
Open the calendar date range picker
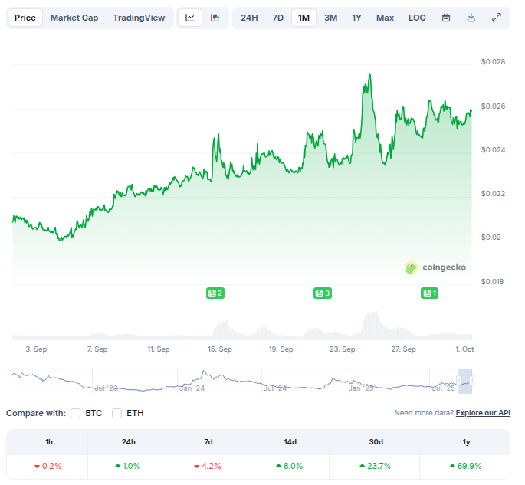tap(446, 18)
